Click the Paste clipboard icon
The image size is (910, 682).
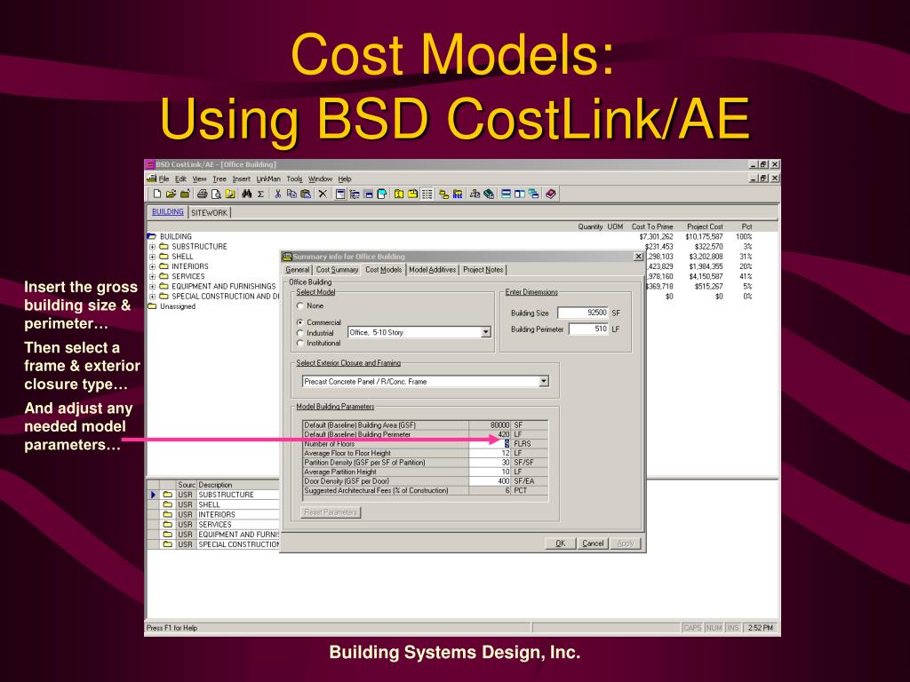(306, 194)
